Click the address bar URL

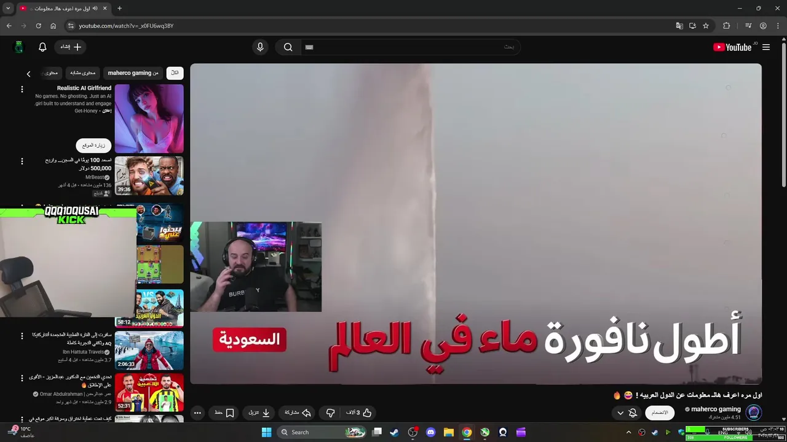point(126,26)
